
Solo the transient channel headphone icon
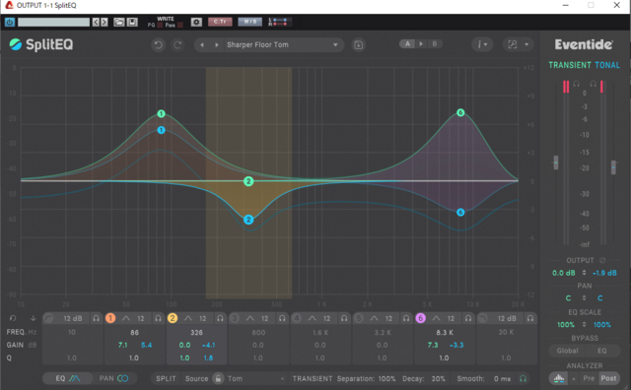click(x=576, y=84)
